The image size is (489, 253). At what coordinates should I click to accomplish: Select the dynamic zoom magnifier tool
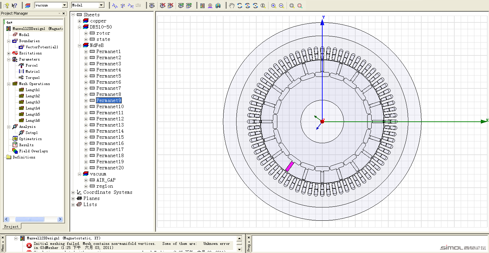click(x=263, y=5)
